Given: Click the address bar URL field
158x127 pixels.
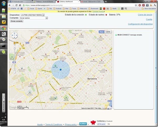Looking at the screenshot, I should [79, 5].
